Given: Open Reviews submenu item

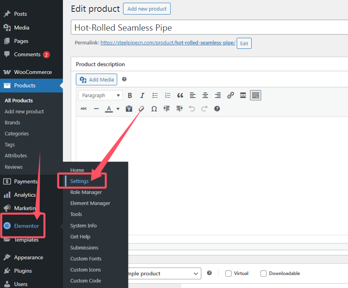Looking at the screenshot, I should tap(14, 167).
